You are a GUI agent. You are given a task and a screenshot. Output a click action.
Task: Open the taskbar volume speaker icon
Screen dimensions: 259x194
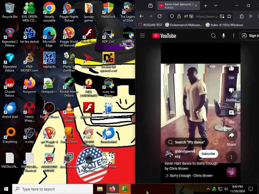pyautogui.click(x=226, y=189)
